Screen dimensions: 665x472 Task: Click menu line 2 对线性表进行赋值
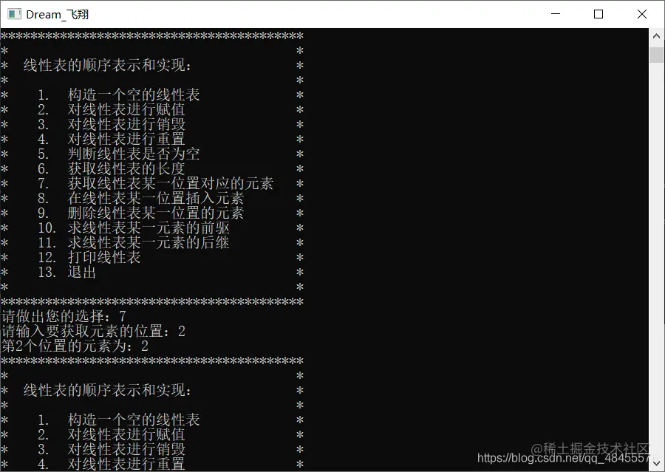pyautogui.click(x=111, y=109)
